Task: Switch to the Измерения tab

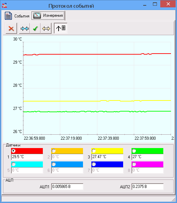Action: tap(48, 15)
